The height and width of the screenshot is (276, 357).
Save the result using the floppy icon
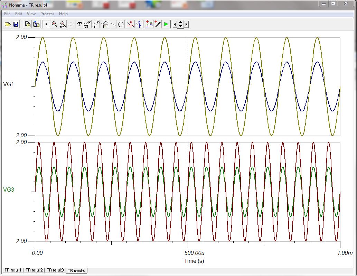(x=16, y=24)
